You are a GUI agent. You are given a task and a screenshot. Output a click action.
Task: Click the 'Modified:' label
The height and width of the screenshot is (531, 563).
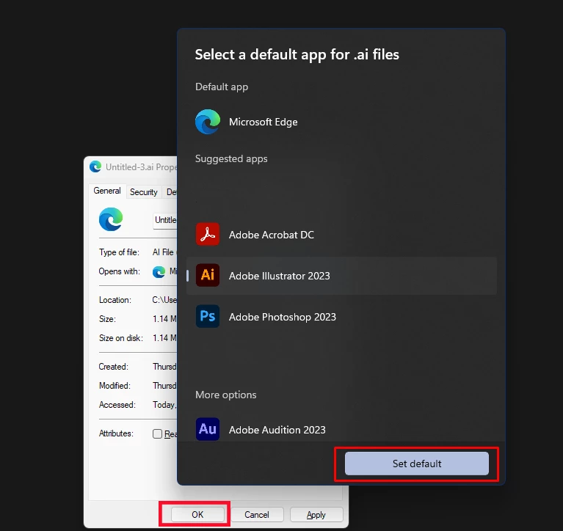click(x=115, y=386)
